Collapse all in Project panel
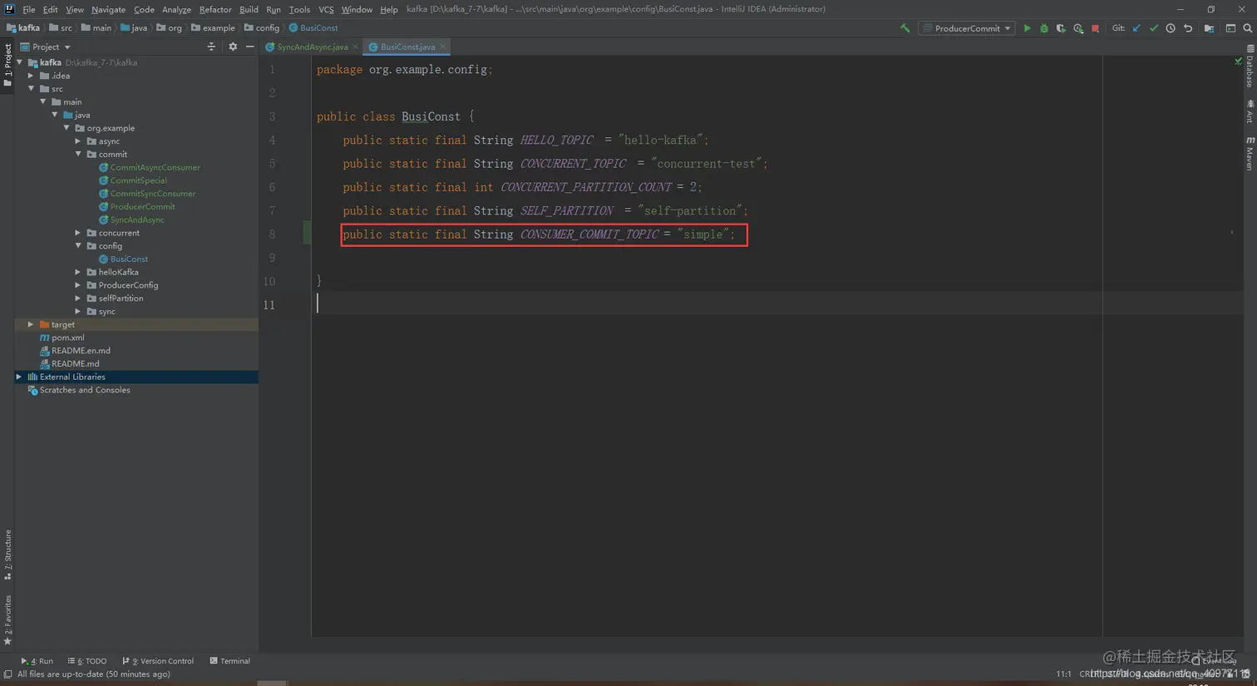This screenshot has height=686, width=1257. point(211,47)
